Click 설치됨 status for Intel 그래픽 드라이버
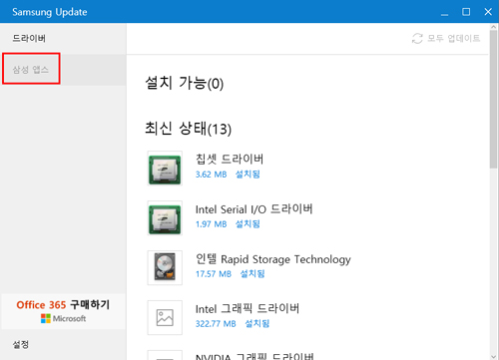499x360 pixels. 256,323
